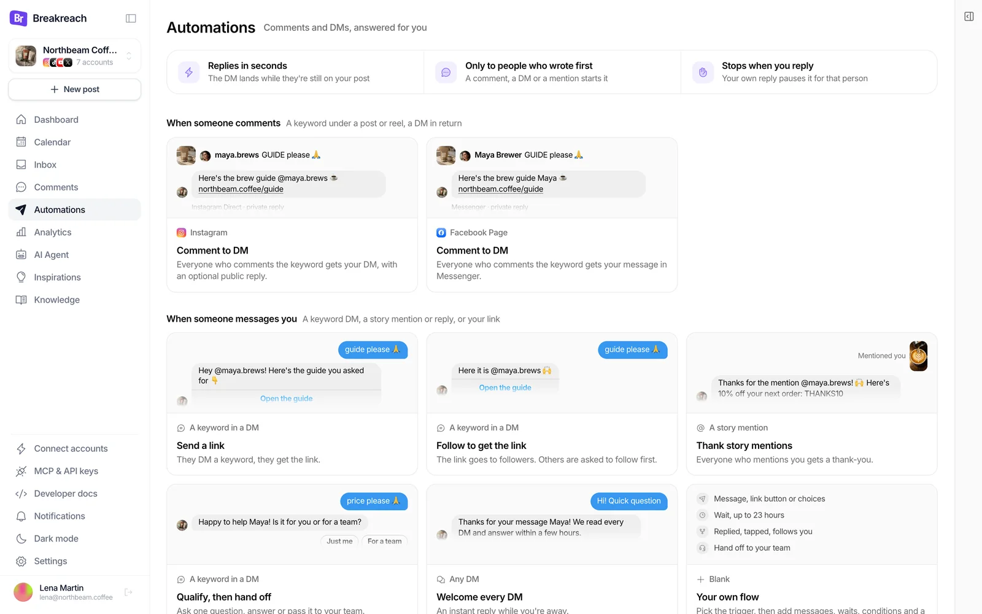Choose the Follow to get the link card

coord(552,404)
